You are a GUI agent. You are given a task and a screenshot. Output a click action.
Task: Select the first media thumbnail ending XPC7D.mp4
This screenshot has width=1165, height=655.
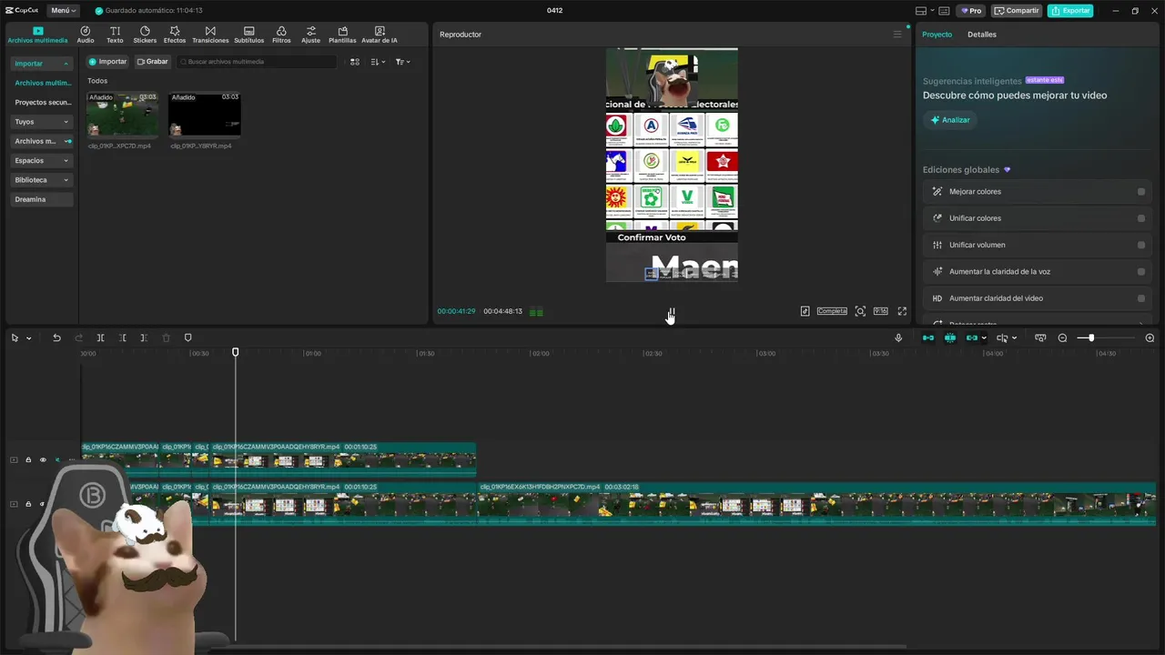tap(122, 114)
